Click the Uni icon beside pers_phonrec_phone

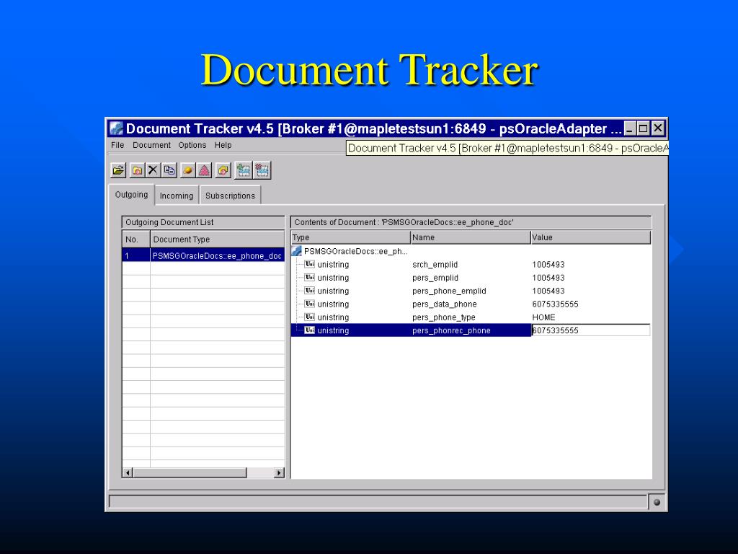pos(309,330)
